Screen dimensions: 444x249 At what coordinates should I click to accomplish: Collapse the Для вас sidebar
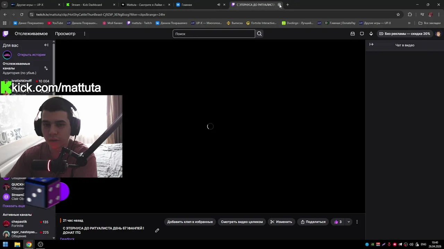pyautogui.click(x=46, y=45)
